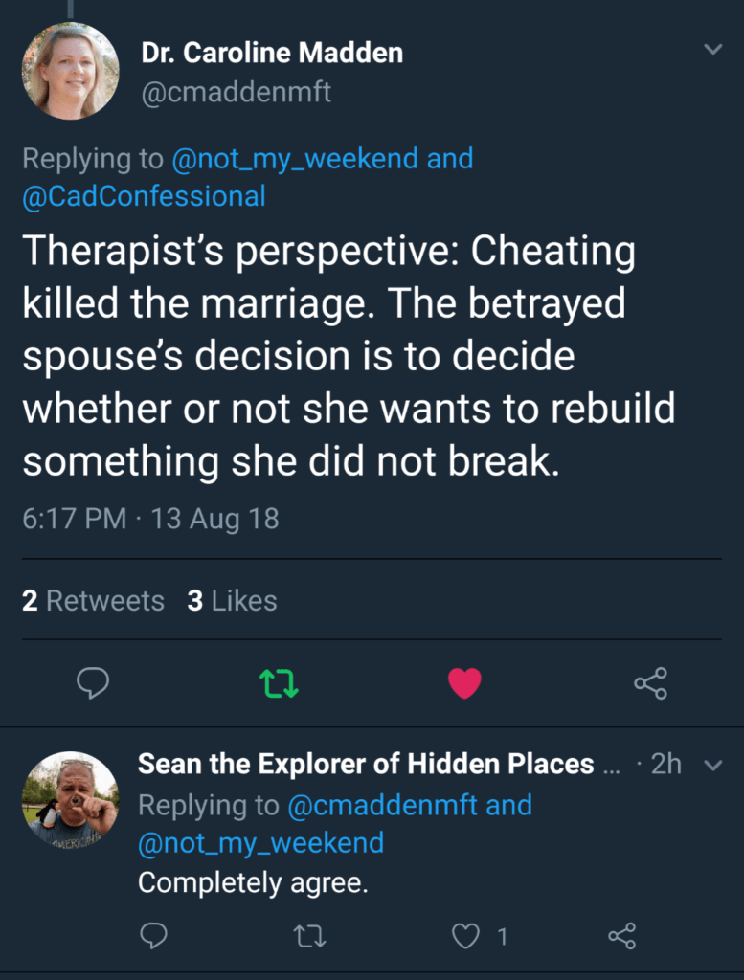Visit the @CadConfessional profile link
The height and width of the screenshot is (980, 744).
(144, 196)
